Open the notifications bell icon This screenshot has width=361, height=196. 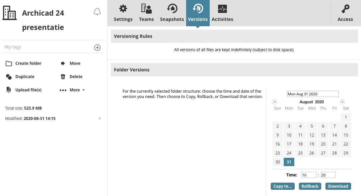point(97,12)
